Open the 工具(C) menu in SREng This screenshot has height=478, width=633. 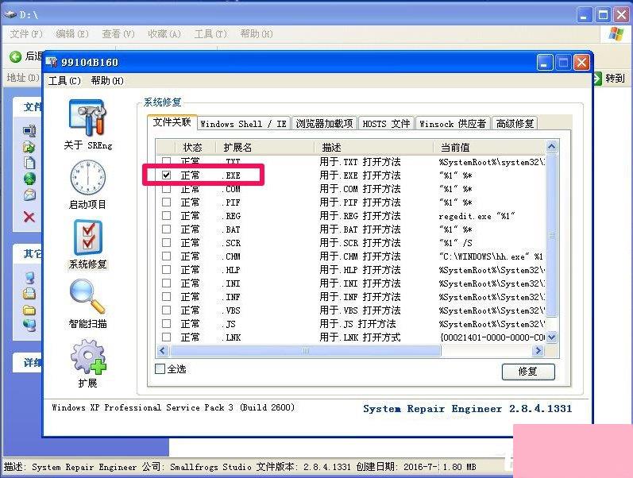64,81
